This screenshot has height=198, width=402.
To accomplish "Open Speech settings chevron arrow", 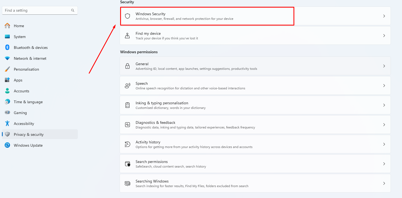I will (384, 86).
